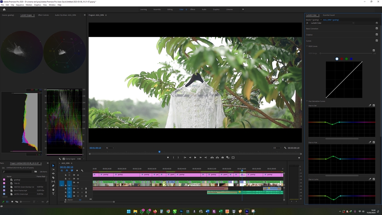The width and height of the screenshot is (382, 215).
Task: Step forward one frame in Program monitor
Action: tap(201, 158)
